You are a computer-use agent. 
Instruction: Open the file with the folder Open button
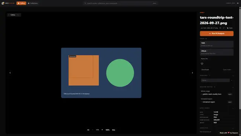pyautogui.click(x=230, y=28)
